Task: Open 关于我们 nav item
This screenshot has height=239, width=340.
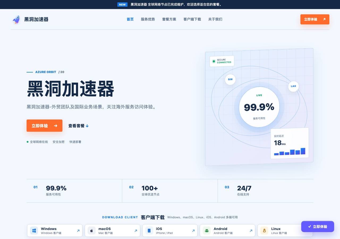Action: (215, 19)
